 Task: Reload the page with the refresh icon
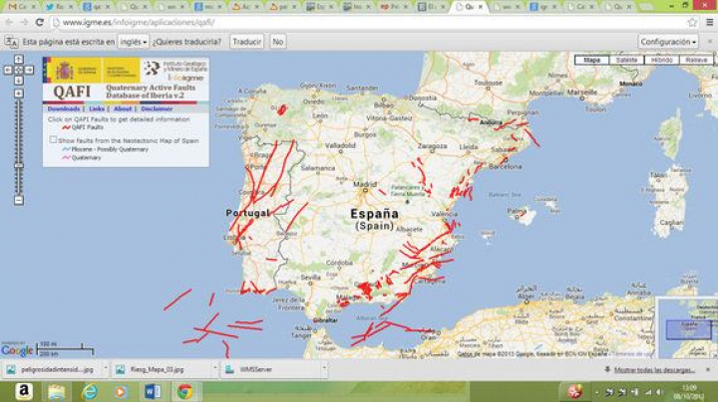(39, 21)
